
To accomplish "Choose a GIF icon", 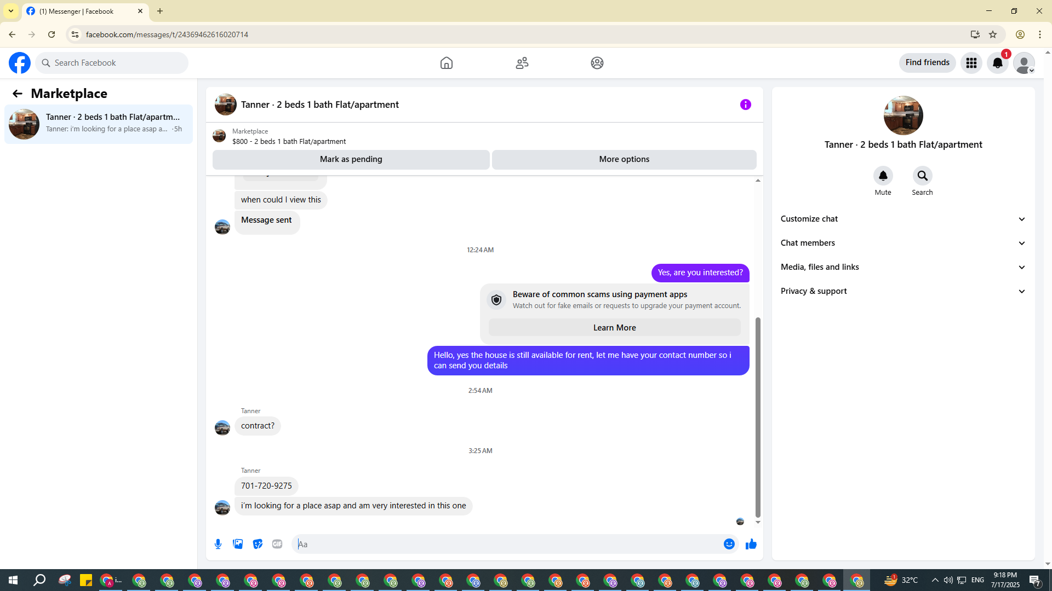I will 277,544.
